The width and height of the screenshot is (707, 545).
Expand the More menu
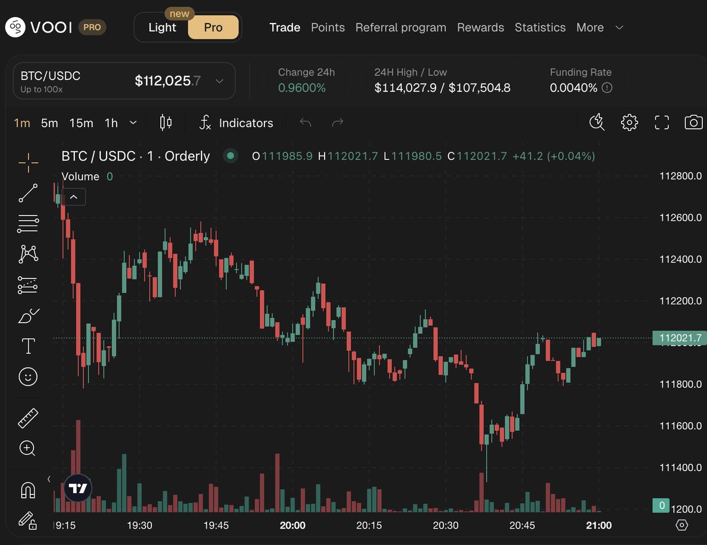click(x=600, y=27)
